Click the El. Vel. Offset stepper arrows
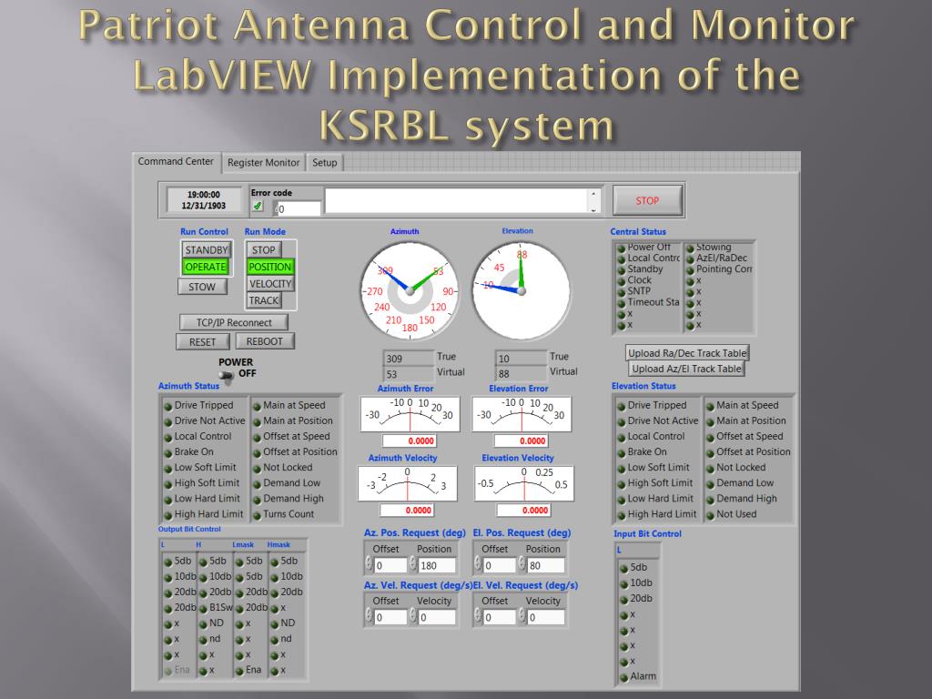 (478, 616)
